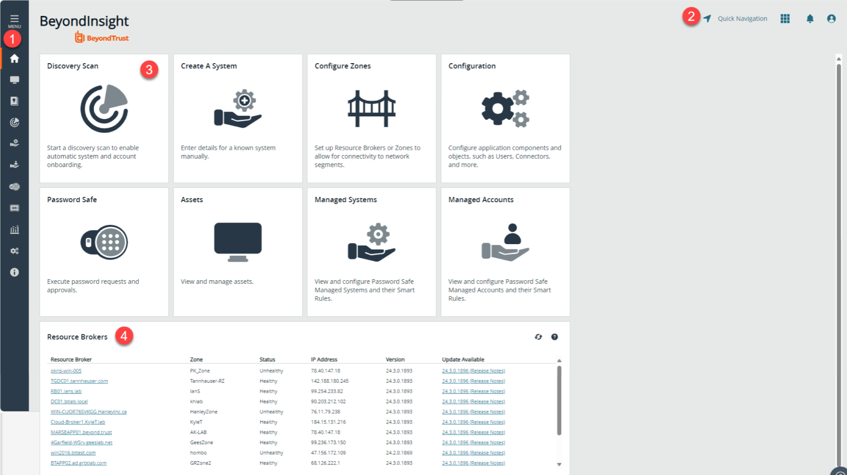Open the BTAPP02.ad.grbtlab.com broker link
847x475 pixels.
tap(79, 463)
